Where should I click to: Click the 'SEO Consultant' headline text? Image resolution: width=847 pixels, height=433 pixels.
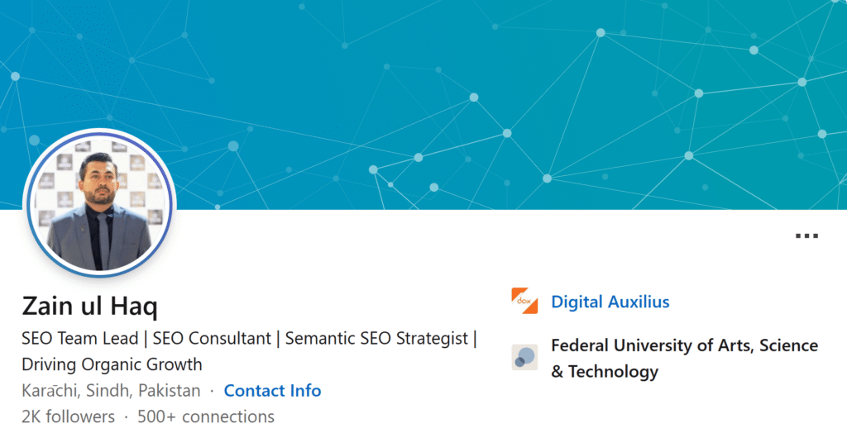[x=212, y=339]
